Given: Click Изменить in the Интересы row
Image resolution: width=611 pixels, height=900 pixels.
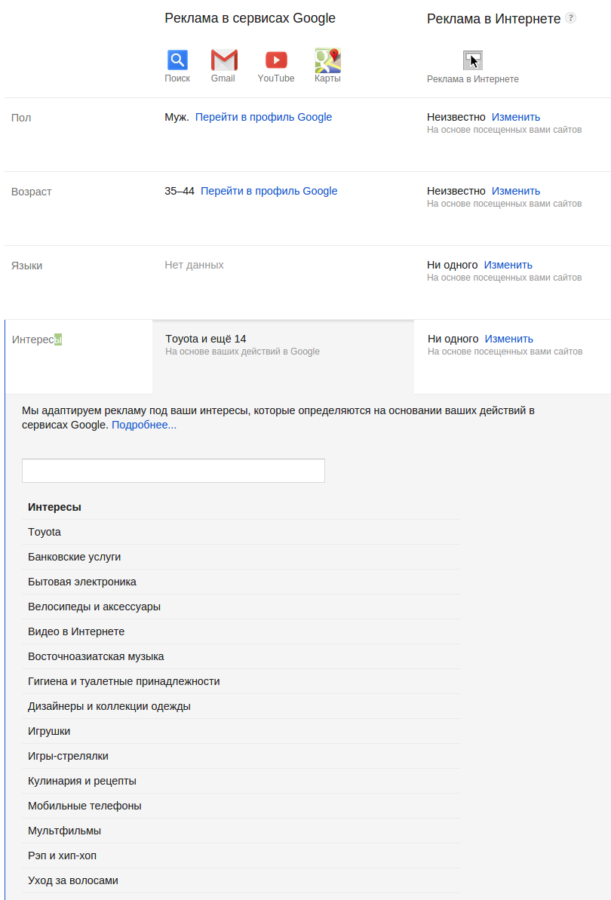Looking at the screenshot, I should click(509, 339).
